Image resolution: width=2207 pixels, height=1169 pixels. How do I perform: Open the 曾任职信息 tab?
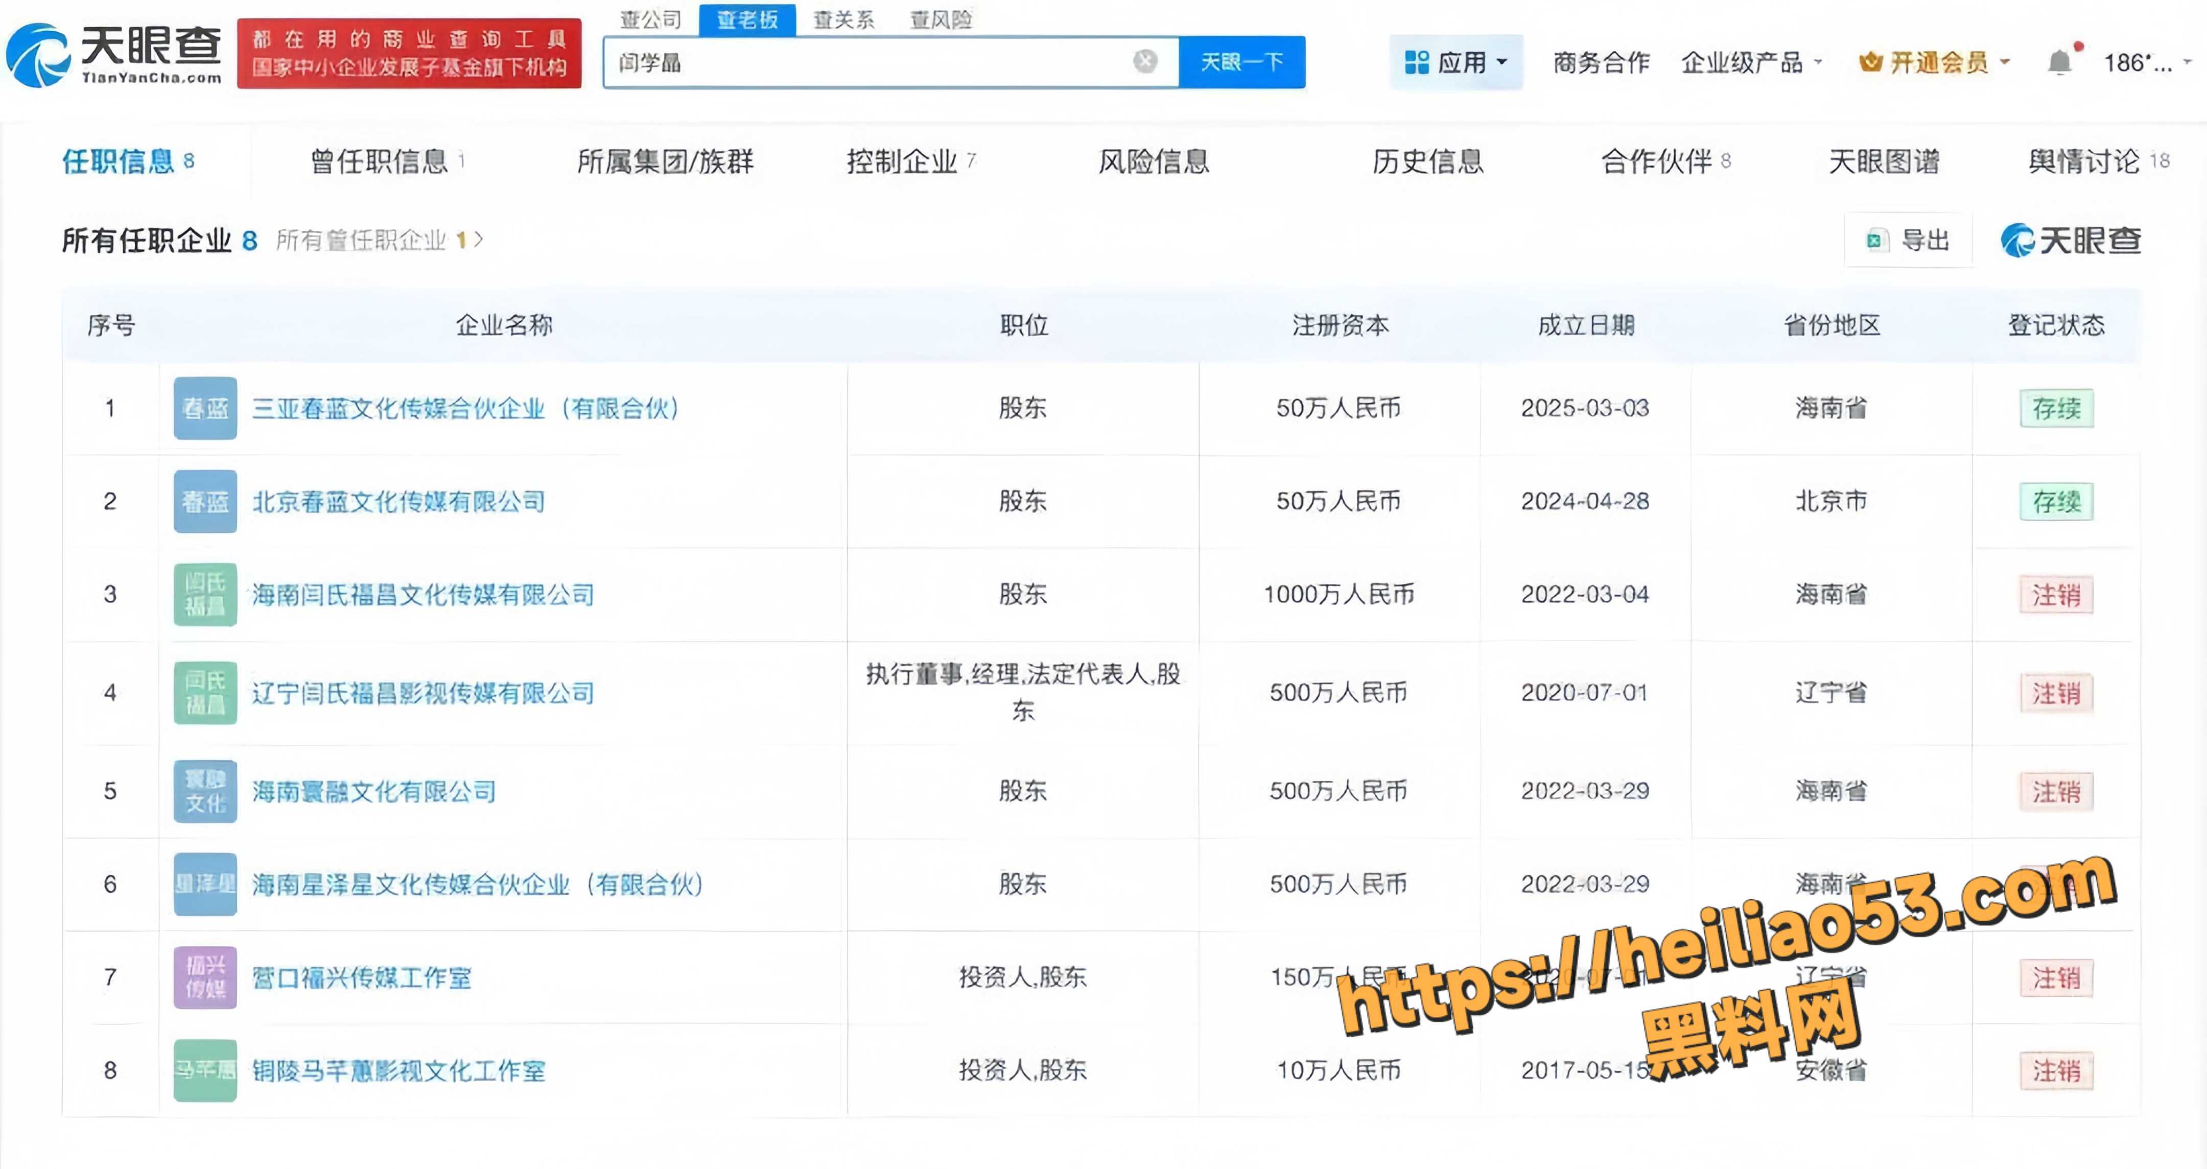(387, 161)
